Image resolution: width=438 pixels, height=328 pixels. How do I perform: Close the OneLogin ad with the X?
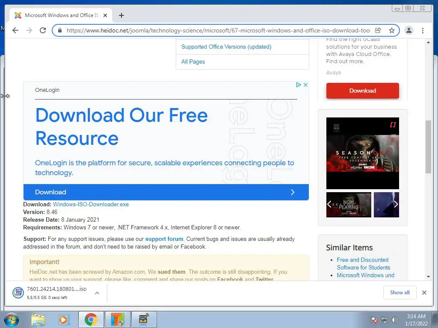[x=305, y=85]
